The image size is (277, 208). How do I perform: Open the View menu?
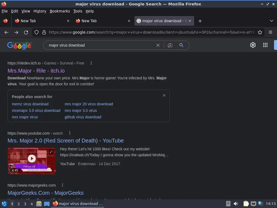(26, 11)
